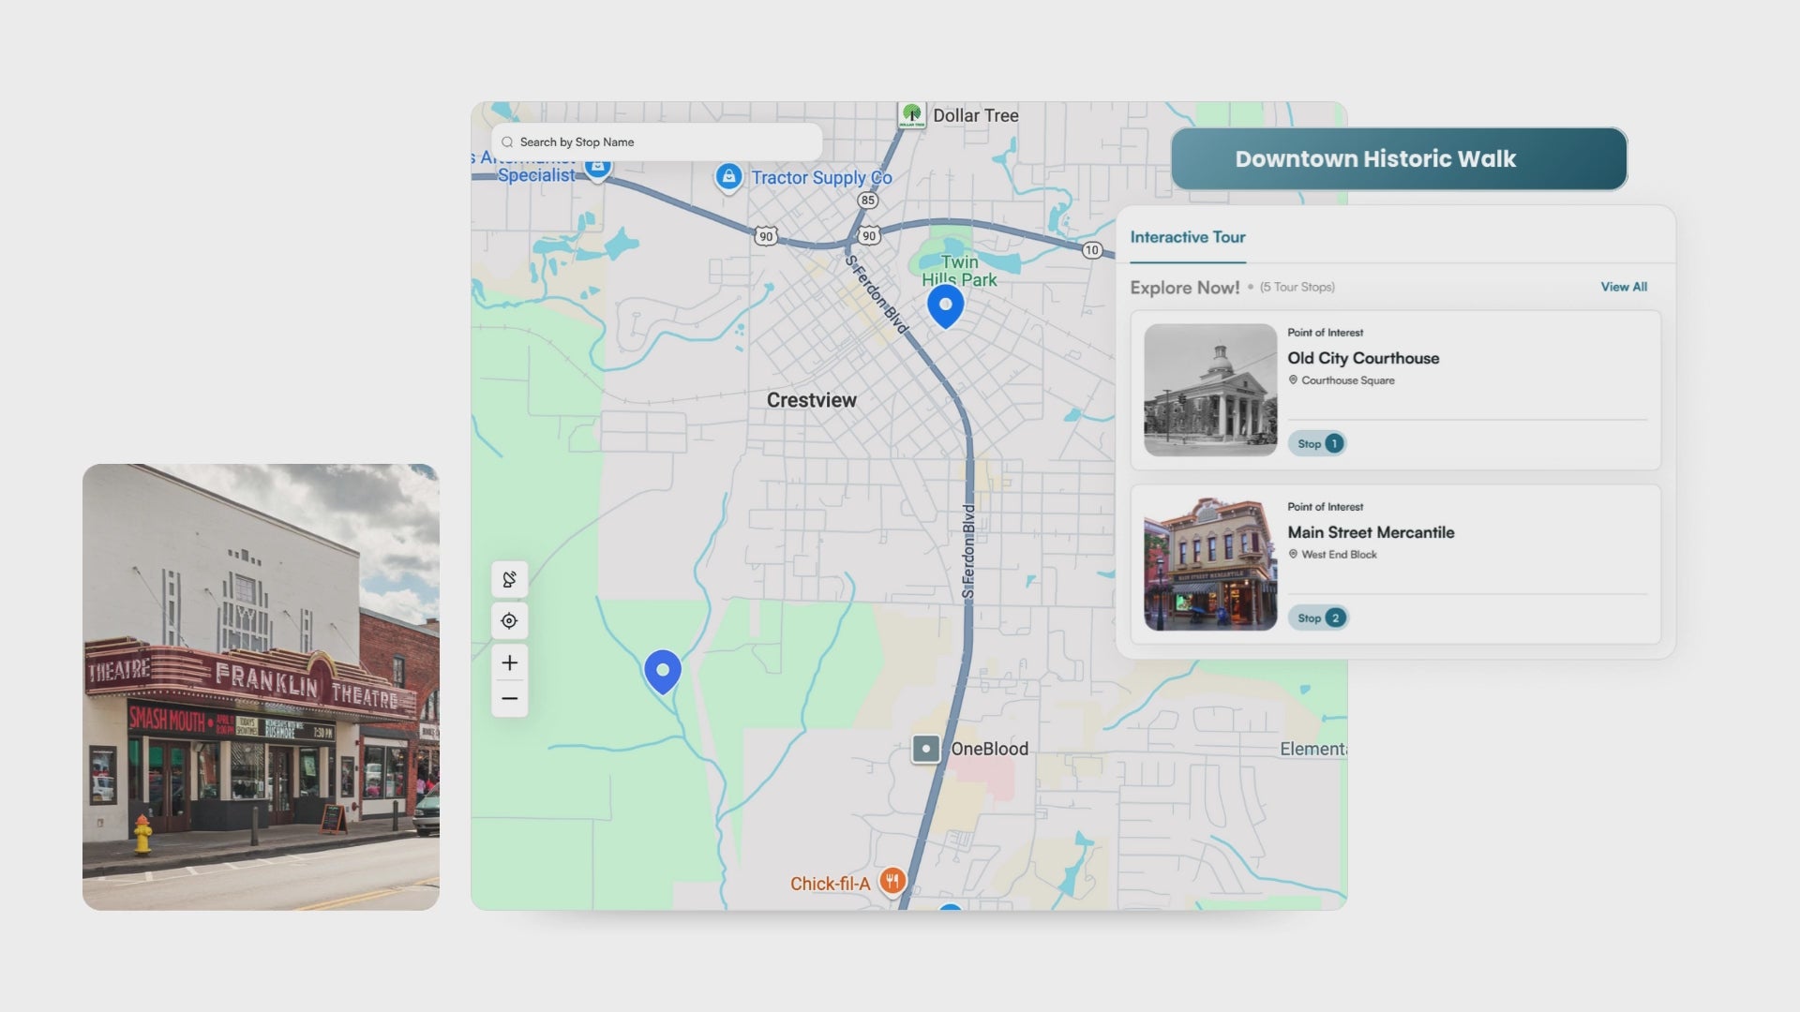The height and width of the screenshot is (1012, 1800).
Task: Click the locate-me crosshair icon
Action: [x=509, y=620]
